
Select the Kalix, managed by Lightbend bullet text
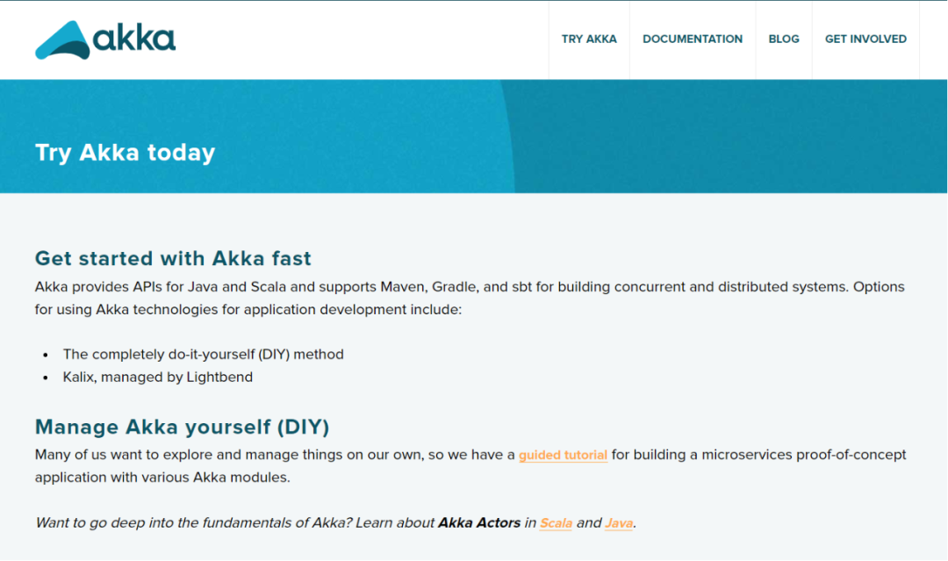click(x=158, y=378)
